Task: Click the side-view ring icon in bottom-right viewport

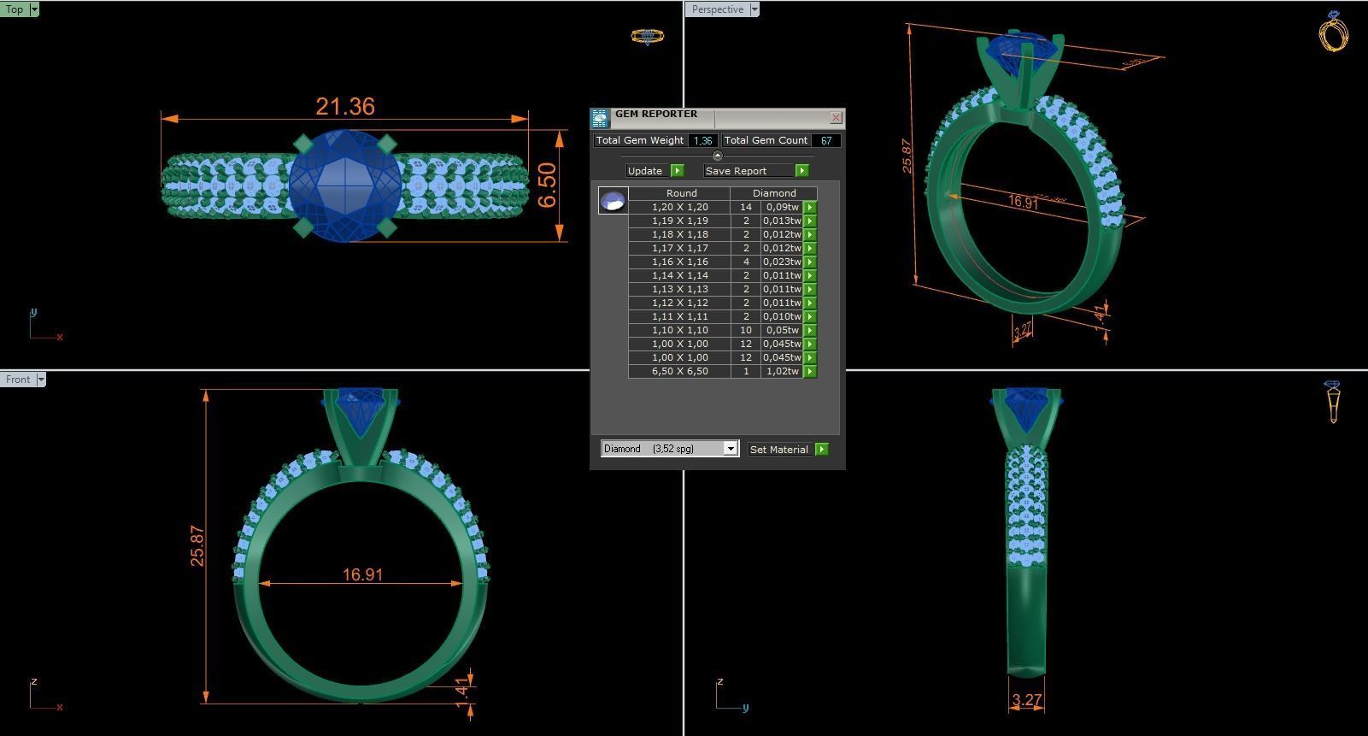Action: click(1333, 402)
